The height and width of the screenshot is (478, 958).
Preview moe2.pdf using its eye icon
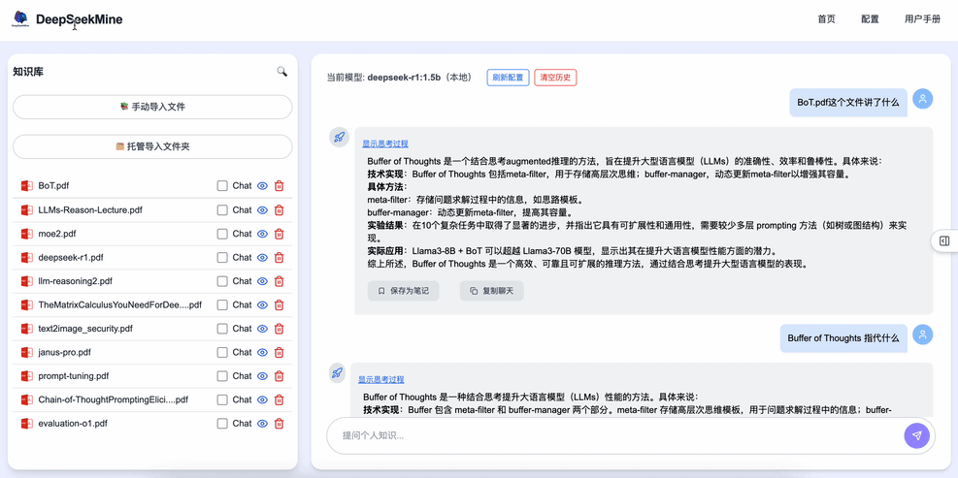(262, 234)
